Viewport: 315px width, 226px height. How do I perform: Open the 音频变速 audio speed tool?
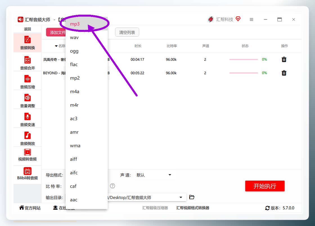tap(28, 119)
